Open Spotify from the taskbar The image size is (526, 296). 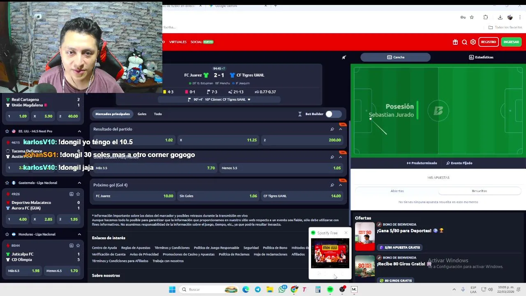coord(330,289)
